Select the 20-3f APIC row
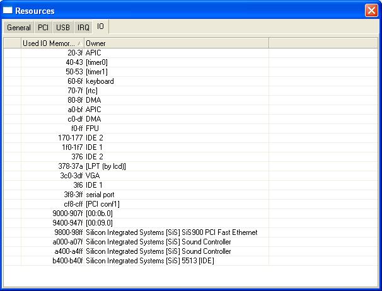 point(191,53)
